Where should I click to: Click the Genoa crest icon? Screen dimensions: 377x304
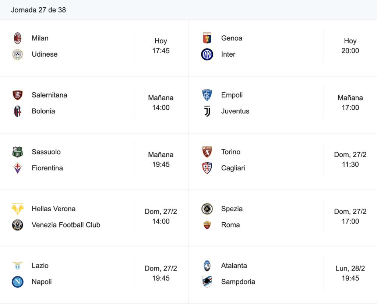(x=207, y=38)
